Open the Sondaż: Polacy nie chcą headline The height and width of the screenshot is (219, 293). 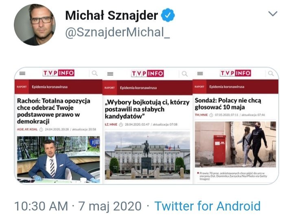point(228,104)
